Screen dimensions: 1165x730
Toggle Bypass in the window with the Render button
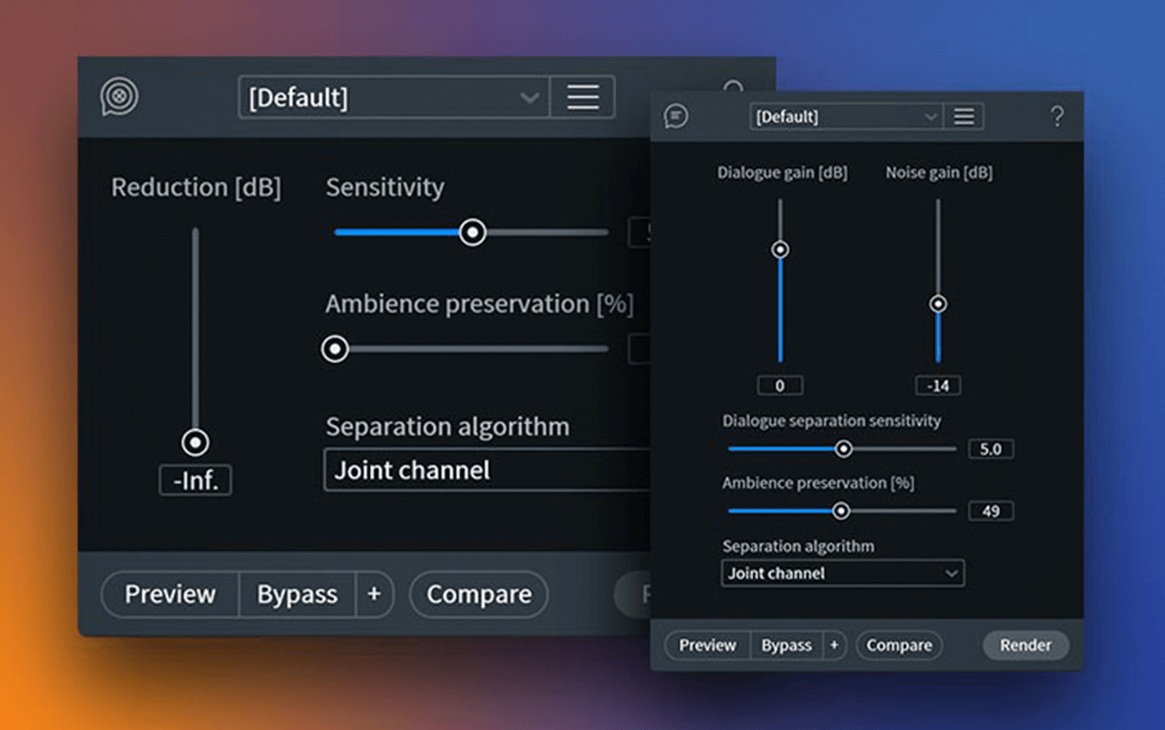coord(786,646)
